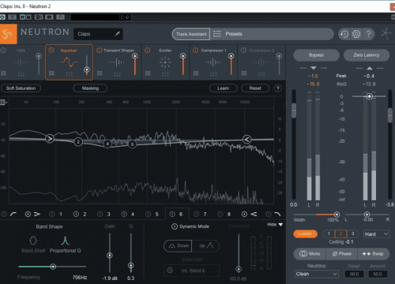Click the Exciter module starburst icon

point(165,62)
